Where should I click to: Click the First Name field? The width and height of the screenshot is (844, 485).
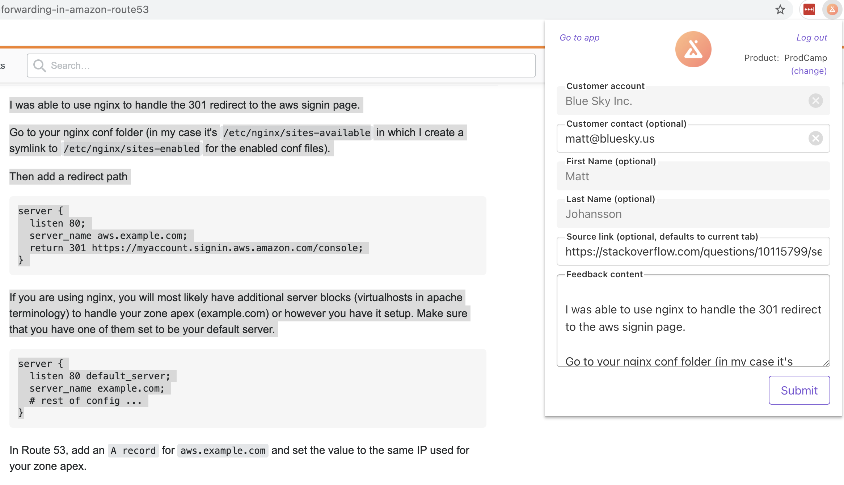[x=693, y=176]
